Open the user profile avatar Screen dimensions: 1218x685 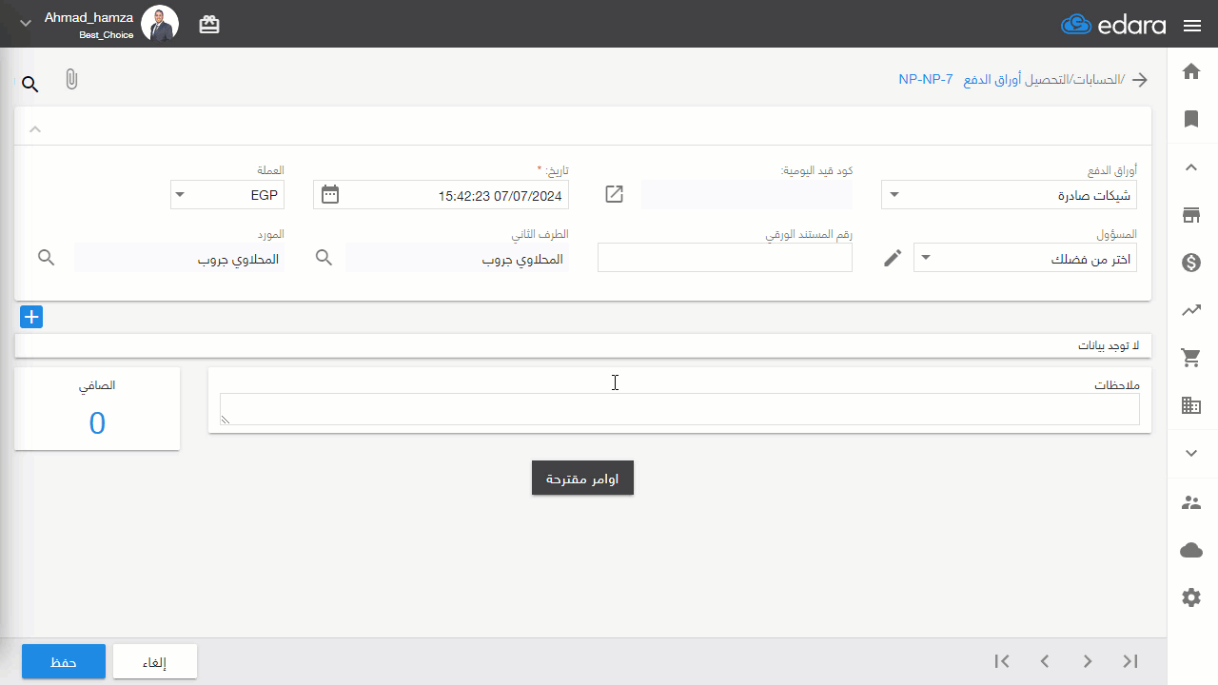(160, 24)
